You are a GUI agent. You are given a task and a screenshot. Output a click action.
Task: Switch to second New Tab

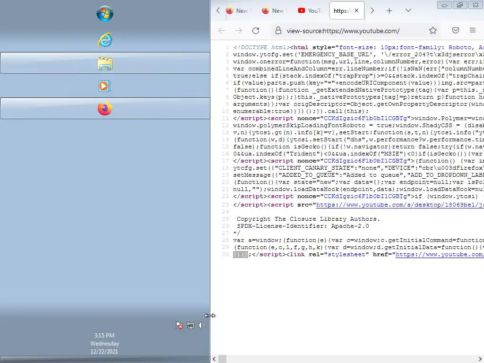[x=275, y=11]
